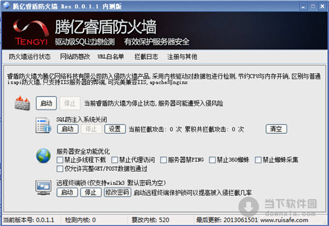Open the 防火墙运行状态 tab

30,56
